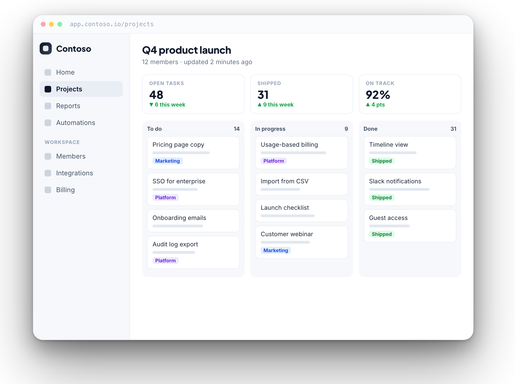Open the Customer webinar card title
The height and width of the screenshot is (384, 515).
[287, 234]
